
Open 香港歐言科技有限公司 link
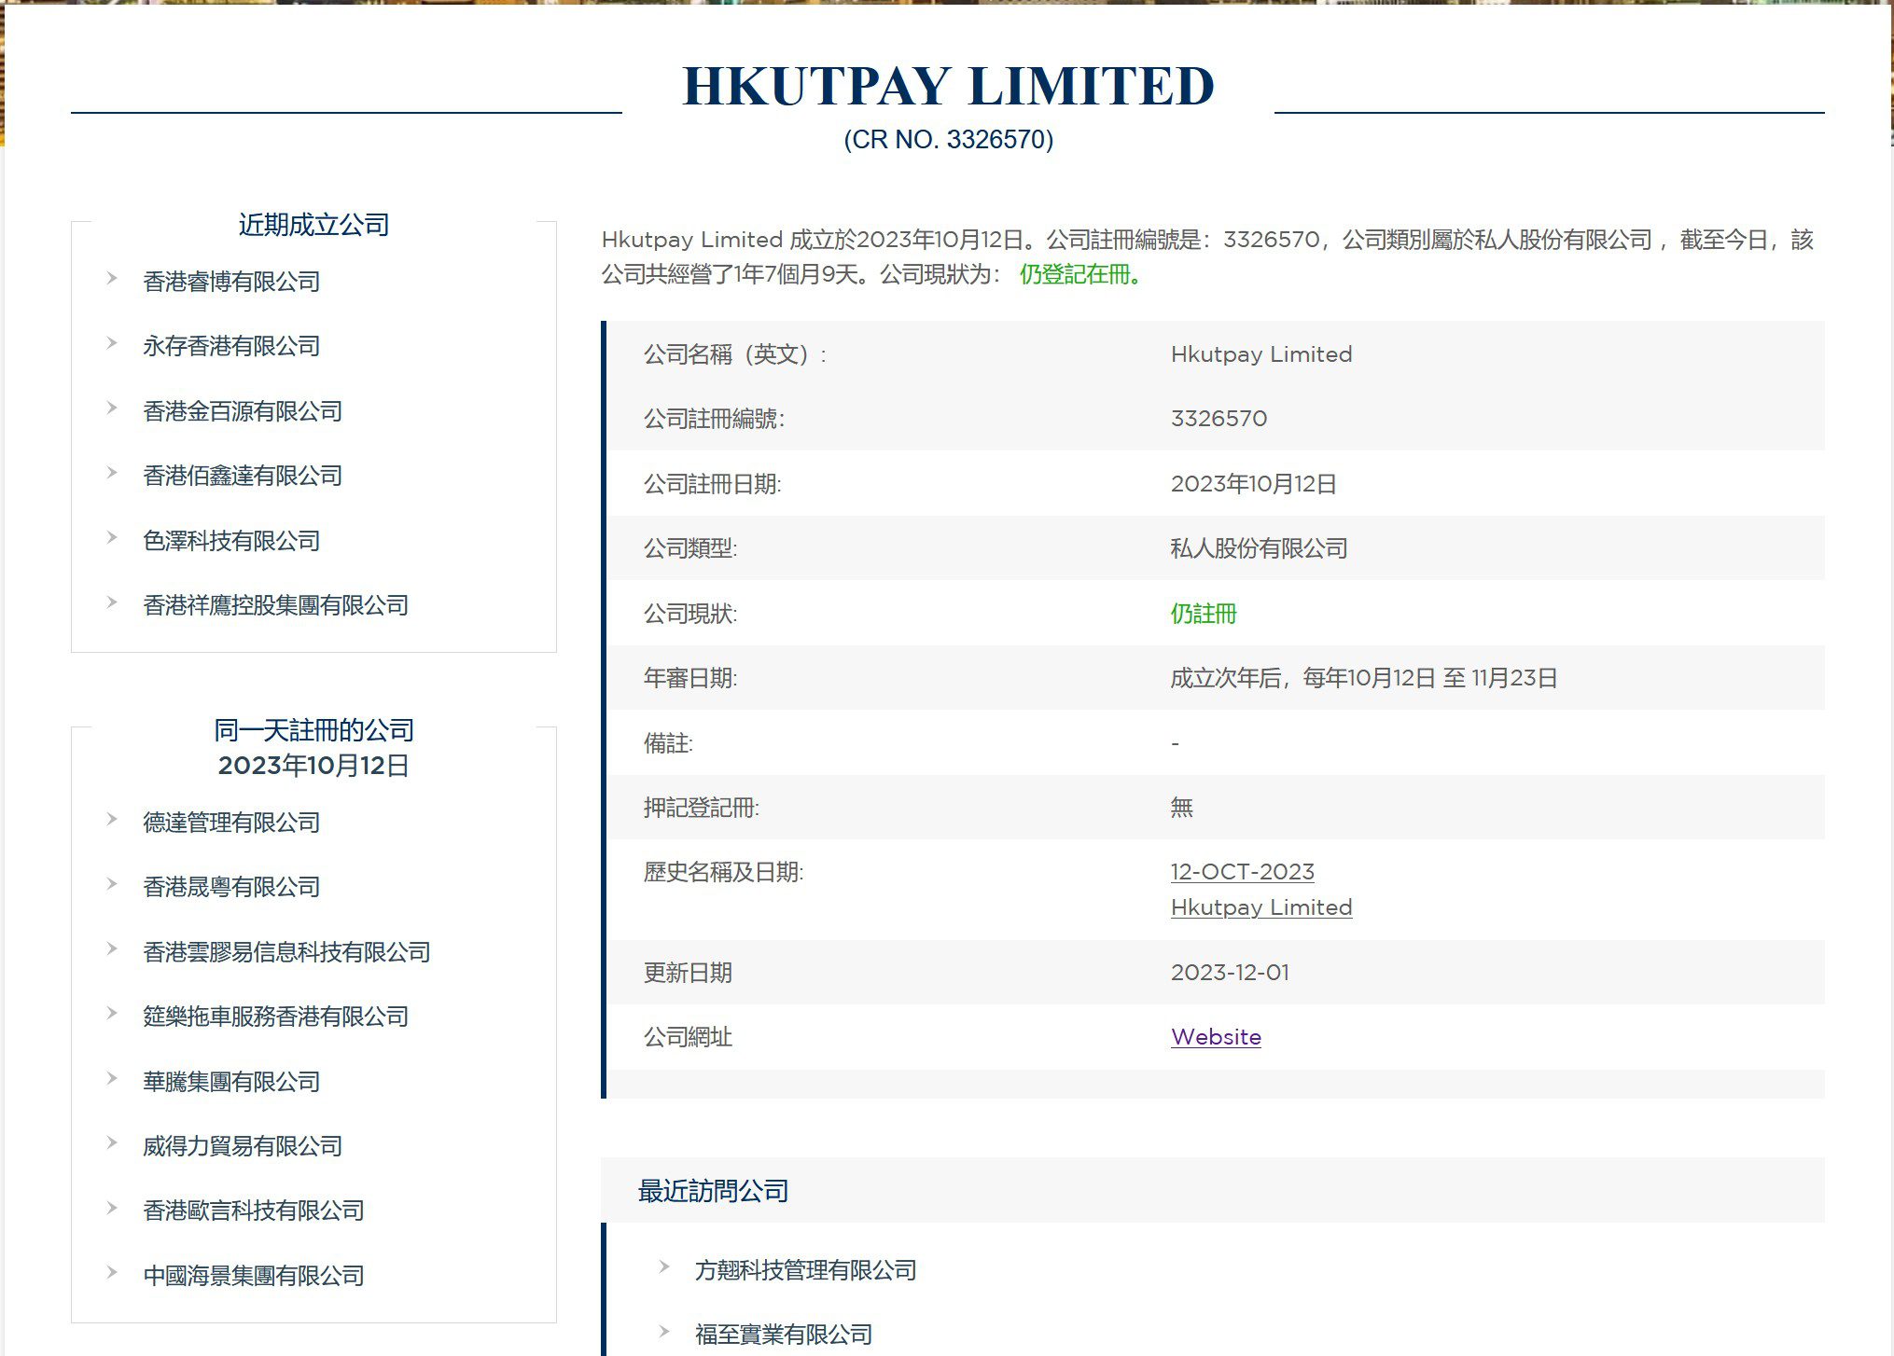pyautogui.click(x=254, y=1211)
